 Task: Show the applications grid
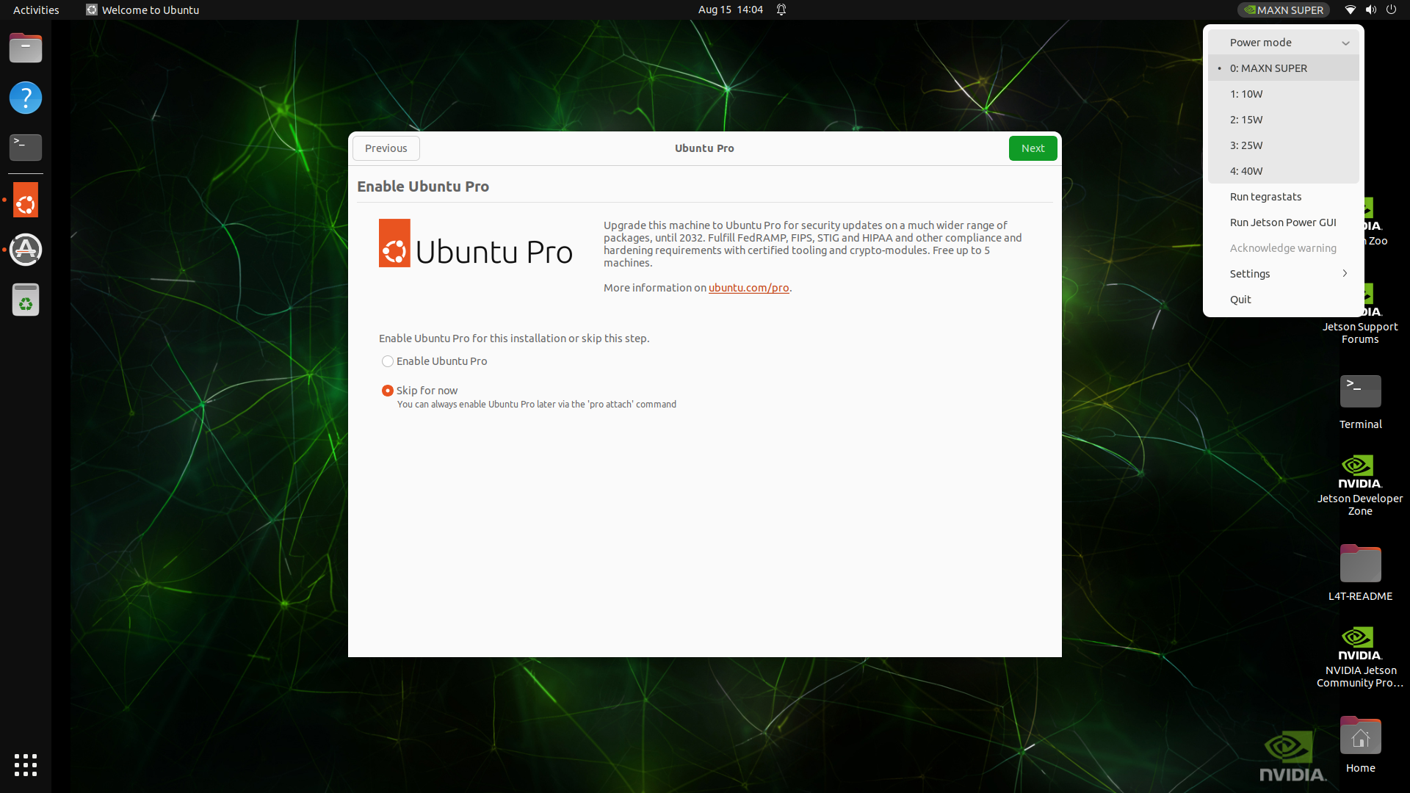(x=26, y=764)
